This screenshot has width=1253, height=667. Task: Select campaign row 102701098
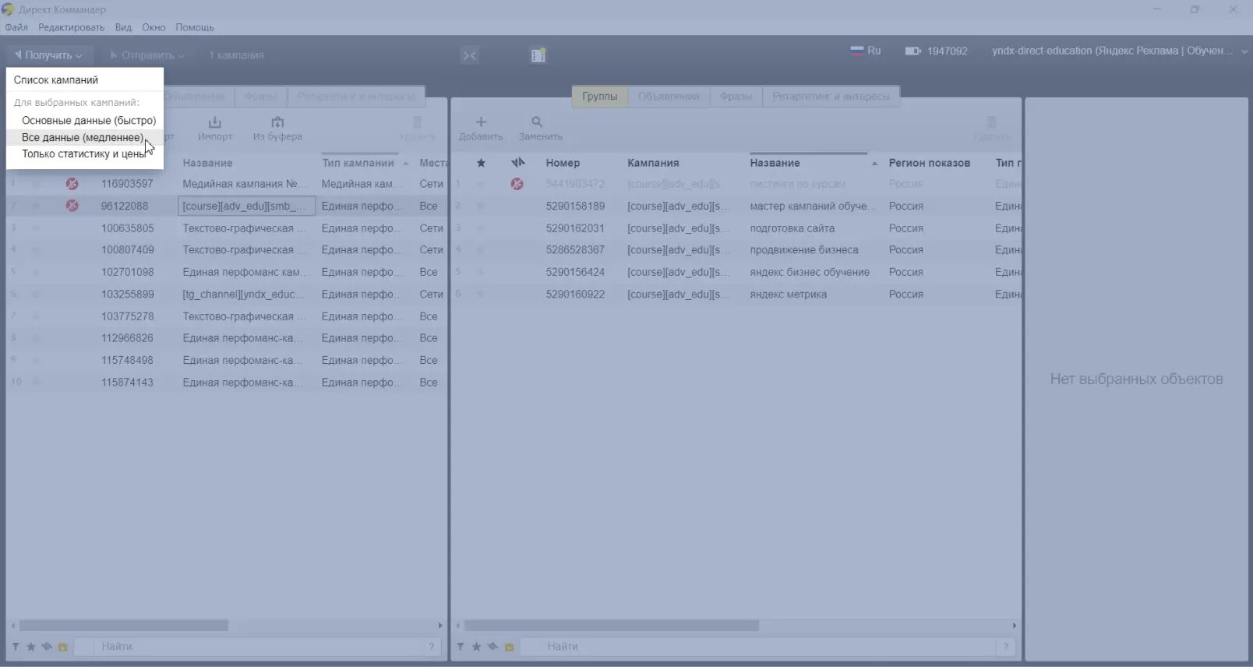click(226, 272)
